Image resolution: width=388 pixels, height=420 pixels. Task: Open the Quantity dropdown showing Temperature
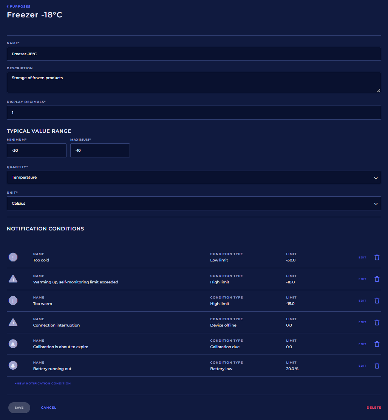tap(194, 177)
